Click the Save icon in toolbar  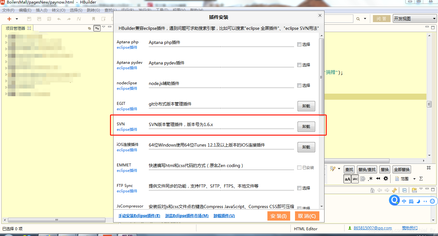29,19
